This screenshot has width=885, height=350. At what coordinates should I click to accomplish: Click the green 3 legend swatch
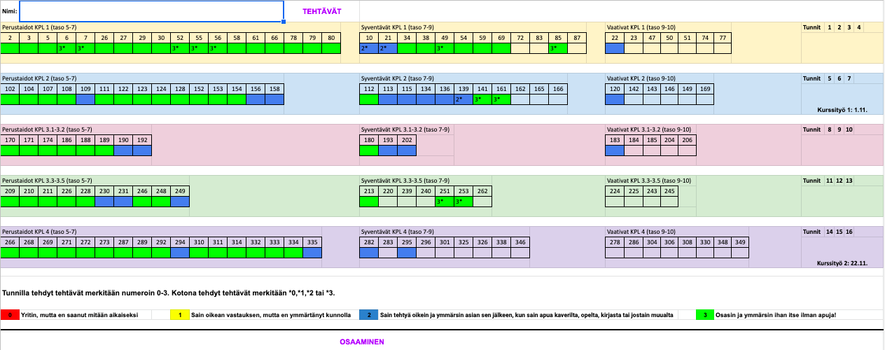click(705, 315)
